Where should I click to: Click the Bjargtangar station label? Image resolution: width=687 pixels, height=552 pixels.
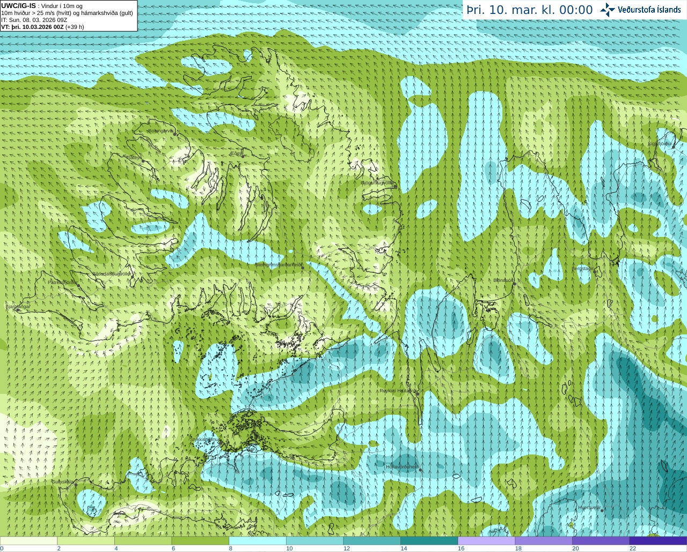(18, 307)
